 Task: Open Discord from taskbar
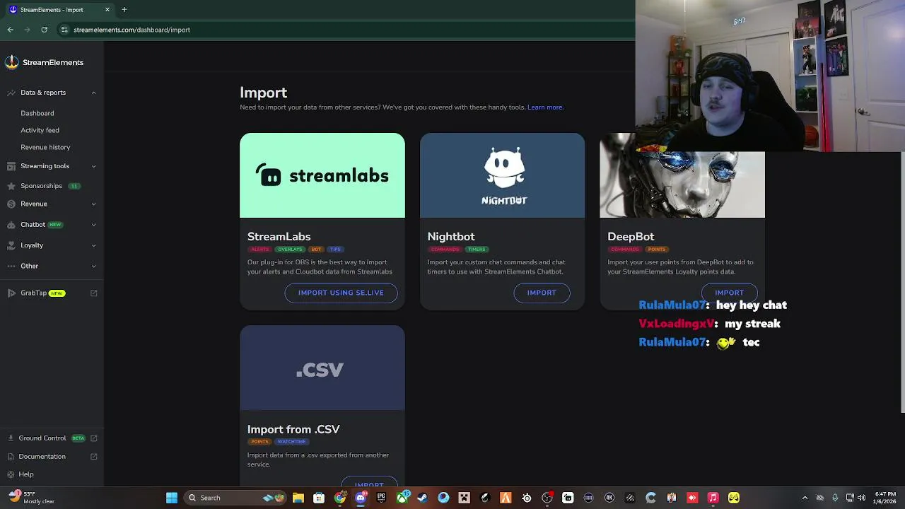[x=361, y=498]
